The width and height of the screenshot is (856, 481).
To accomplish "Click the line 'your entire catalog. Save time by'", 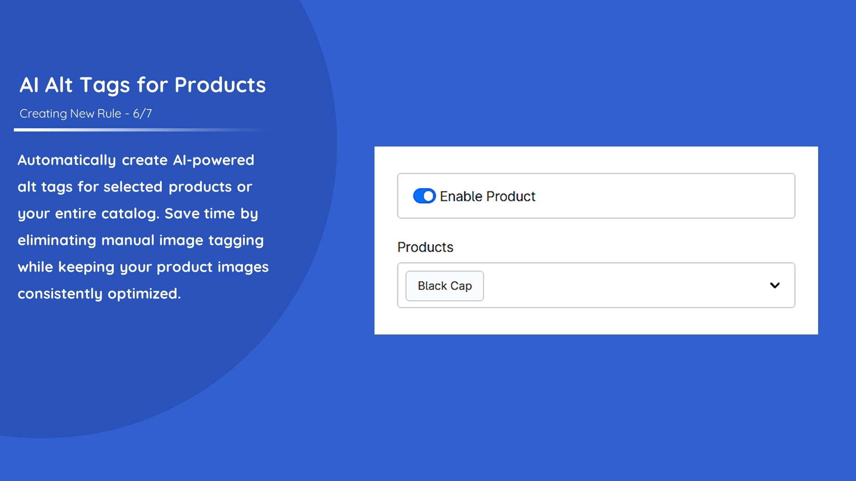I will tap(138, 213).
